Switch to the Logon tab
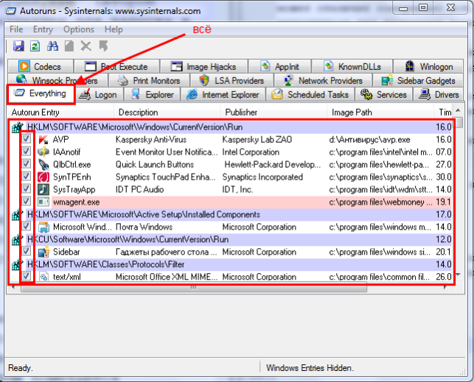Image resolution: width=474 pixels, height=382 pixels. (x=100, y=94)
